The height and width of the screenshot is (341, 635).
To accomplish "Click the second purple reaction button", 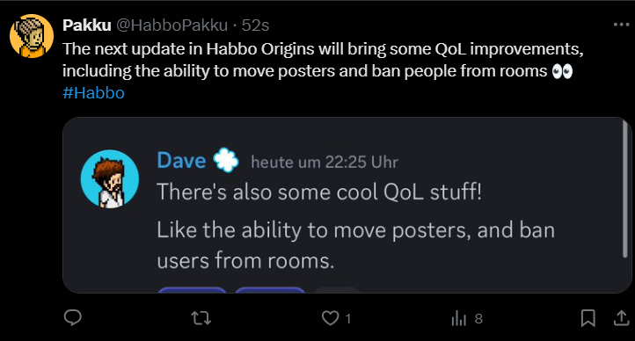I will [x=270, y=290].
